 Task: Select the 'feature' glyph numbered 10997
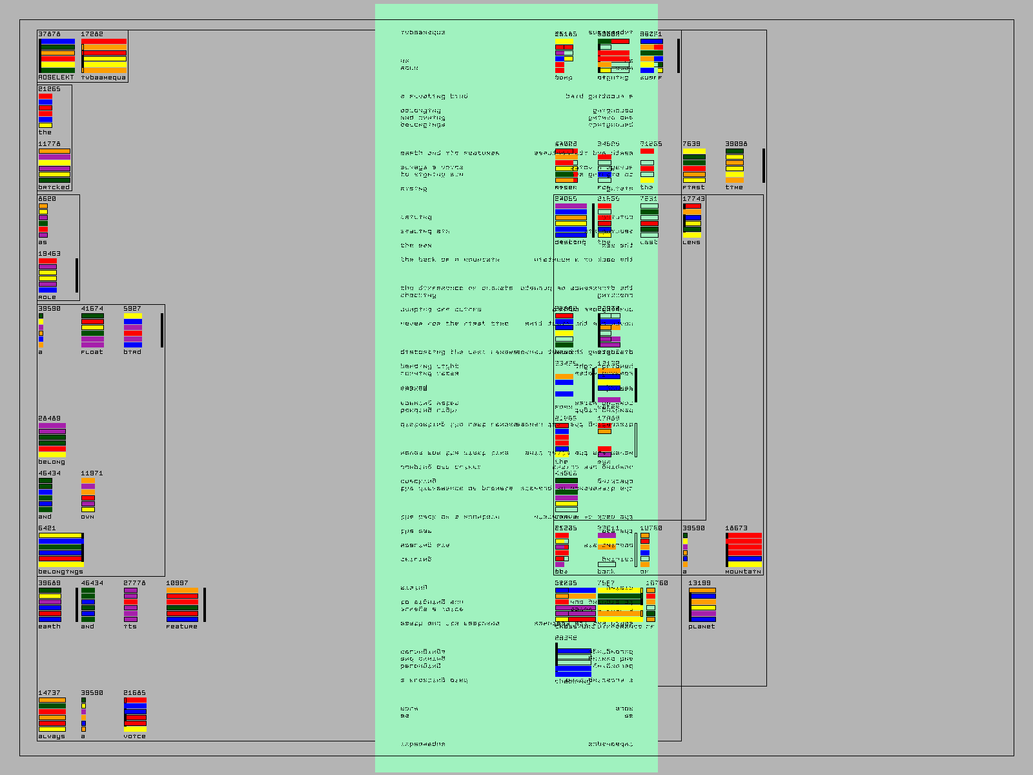coord(182,604)
